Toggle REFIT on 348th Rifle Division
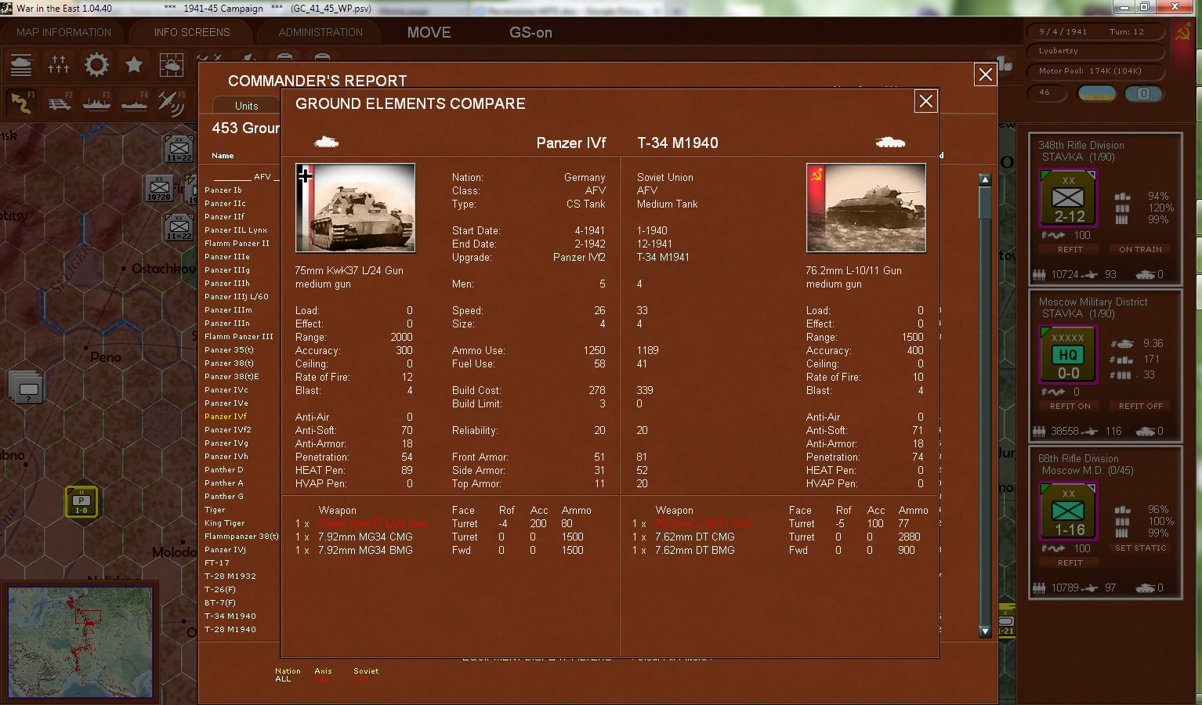This screenshot has width=1202, height=705. [x=1070, y=249]
